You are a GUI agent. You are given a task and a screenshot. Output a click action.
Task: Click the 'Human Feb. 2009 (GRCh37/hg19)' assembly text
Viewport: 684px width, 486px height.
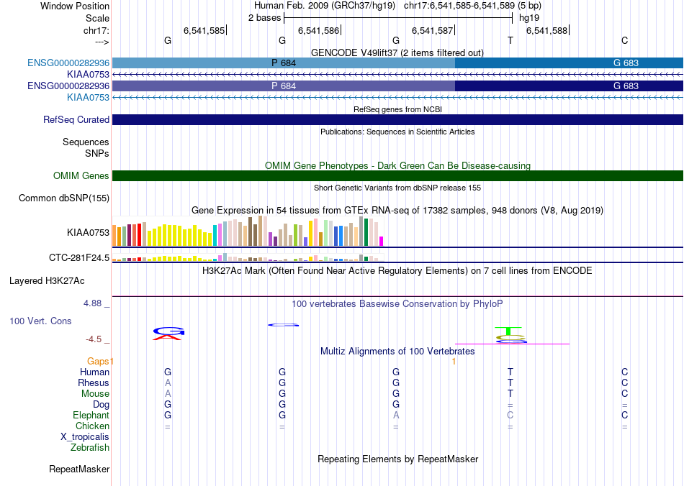[325, 6]
